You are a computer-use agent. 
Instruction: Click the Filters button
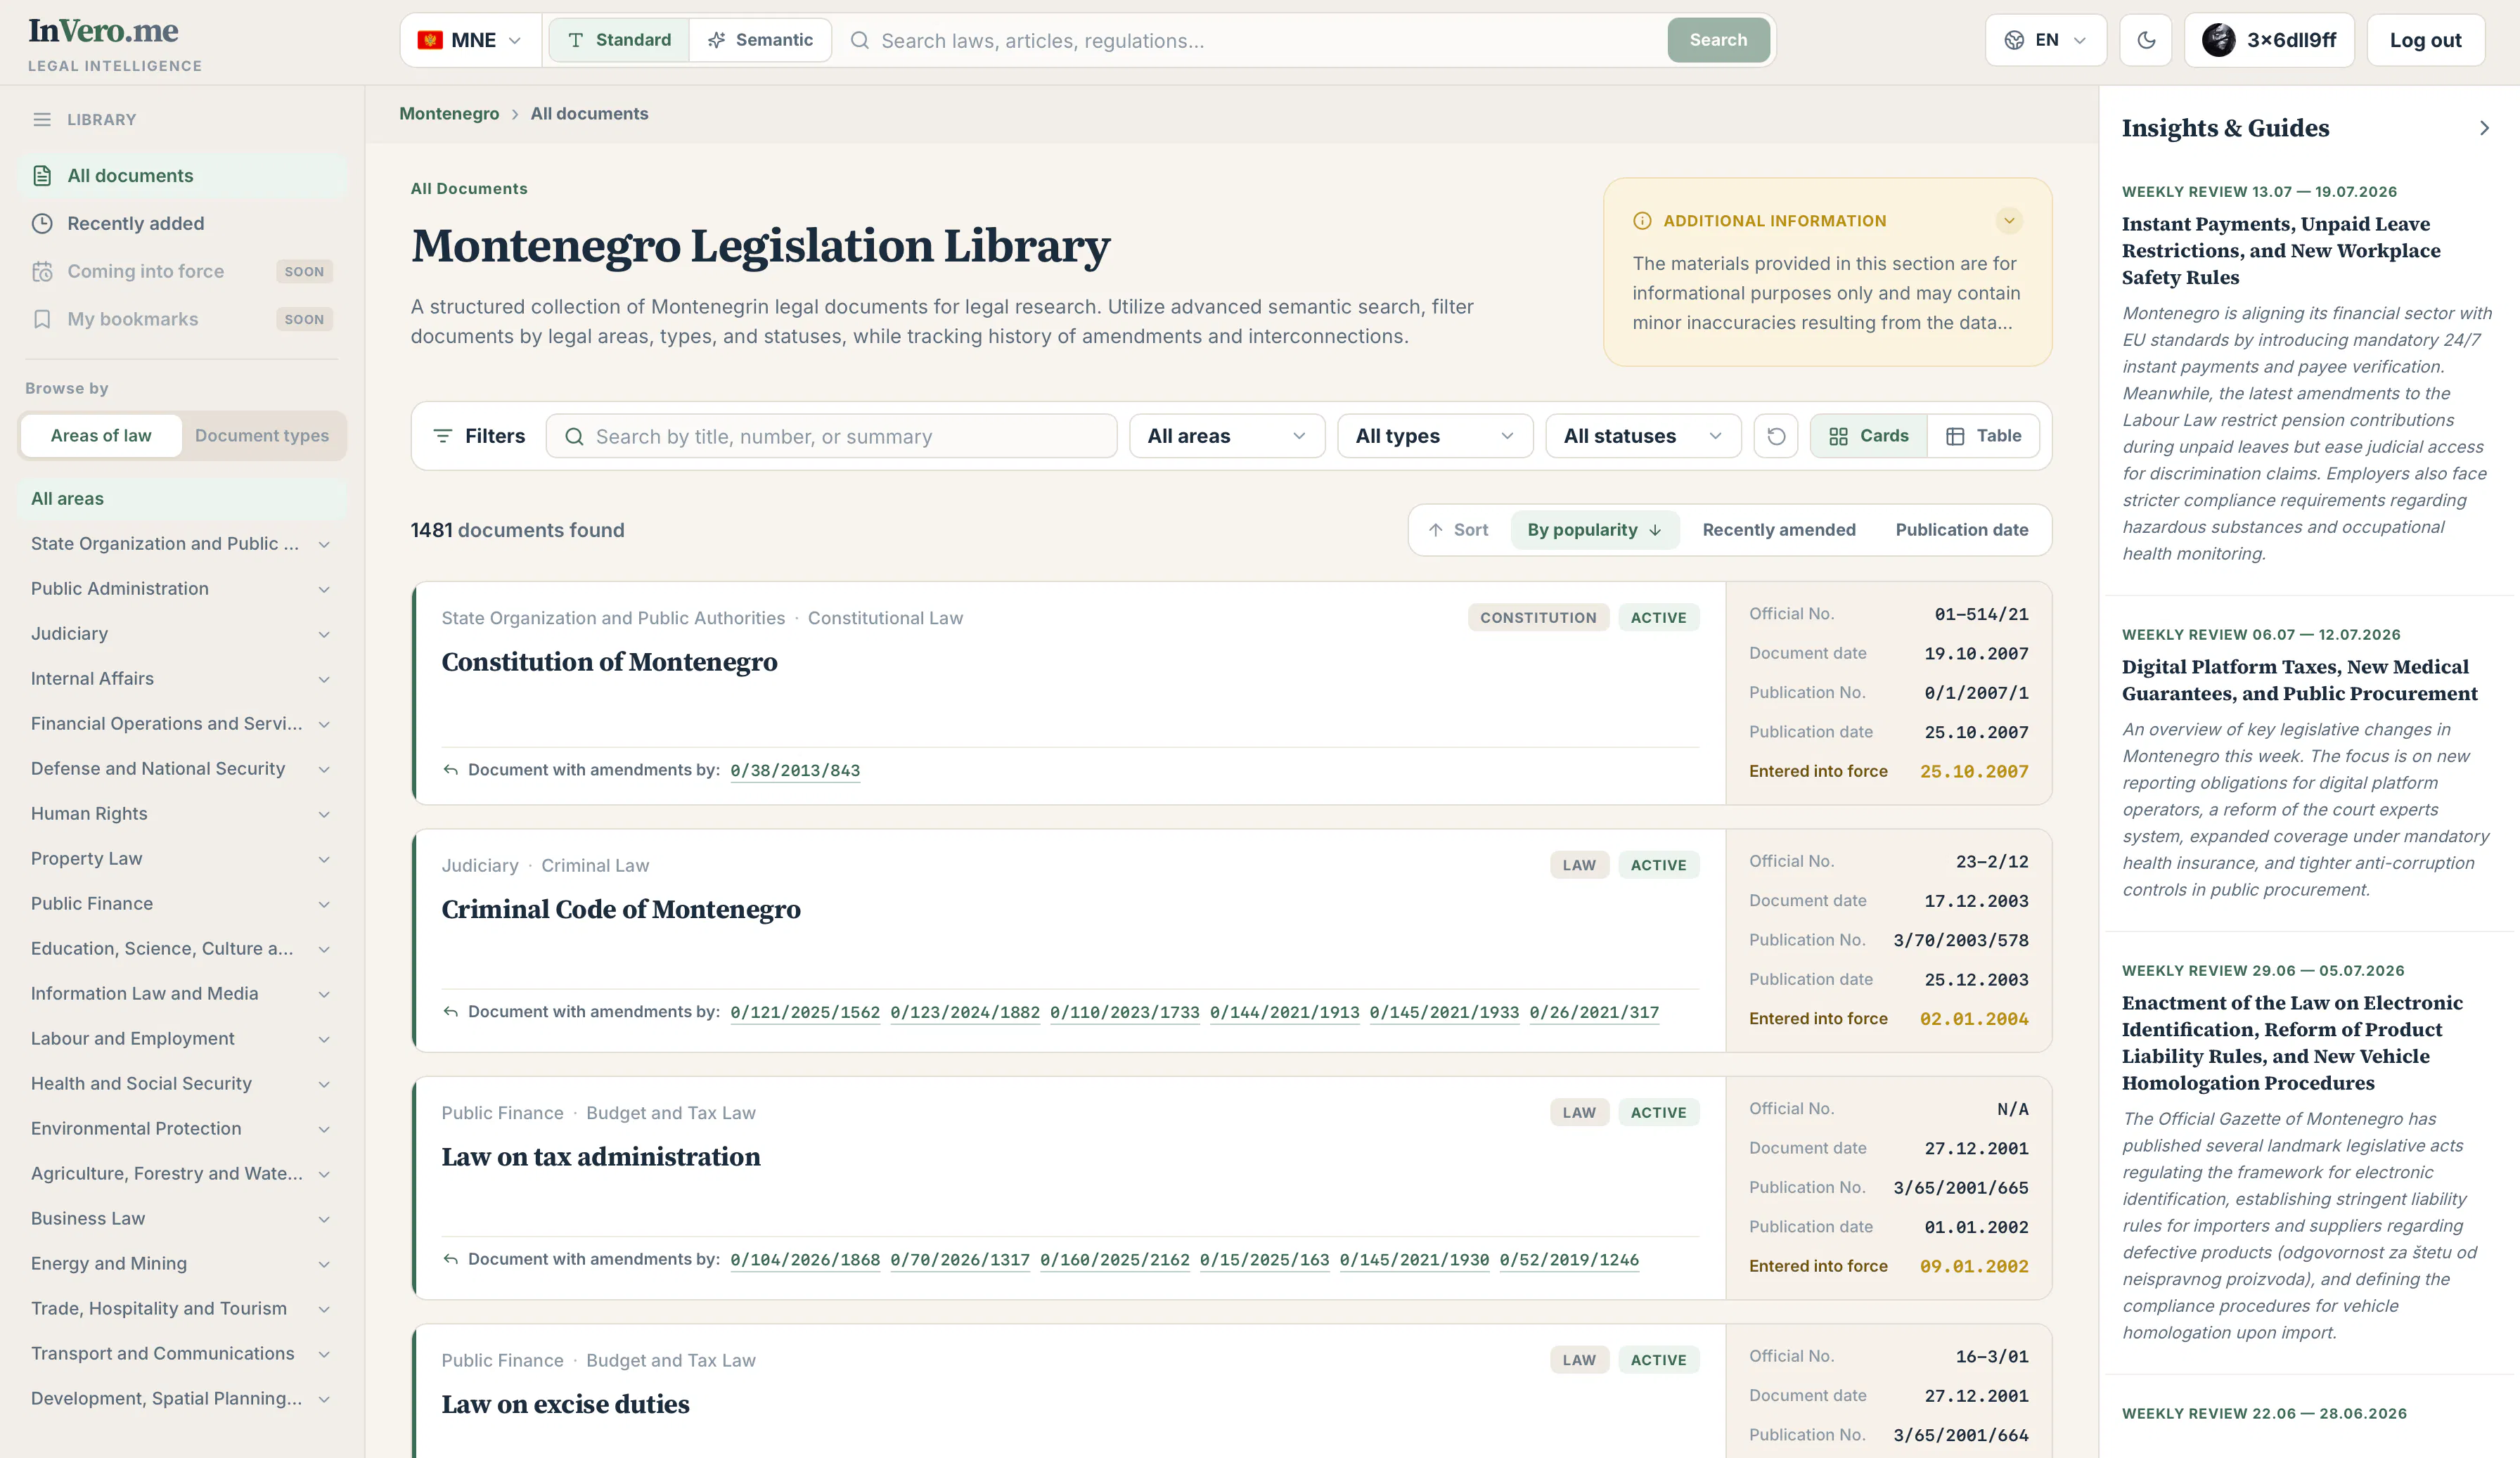(478, 436)
